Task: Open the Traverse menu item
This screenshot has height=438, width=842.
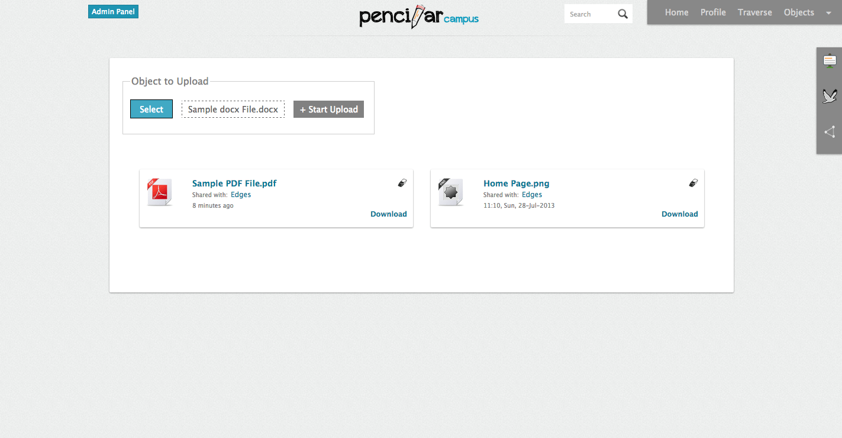Action: coord(754,12)
